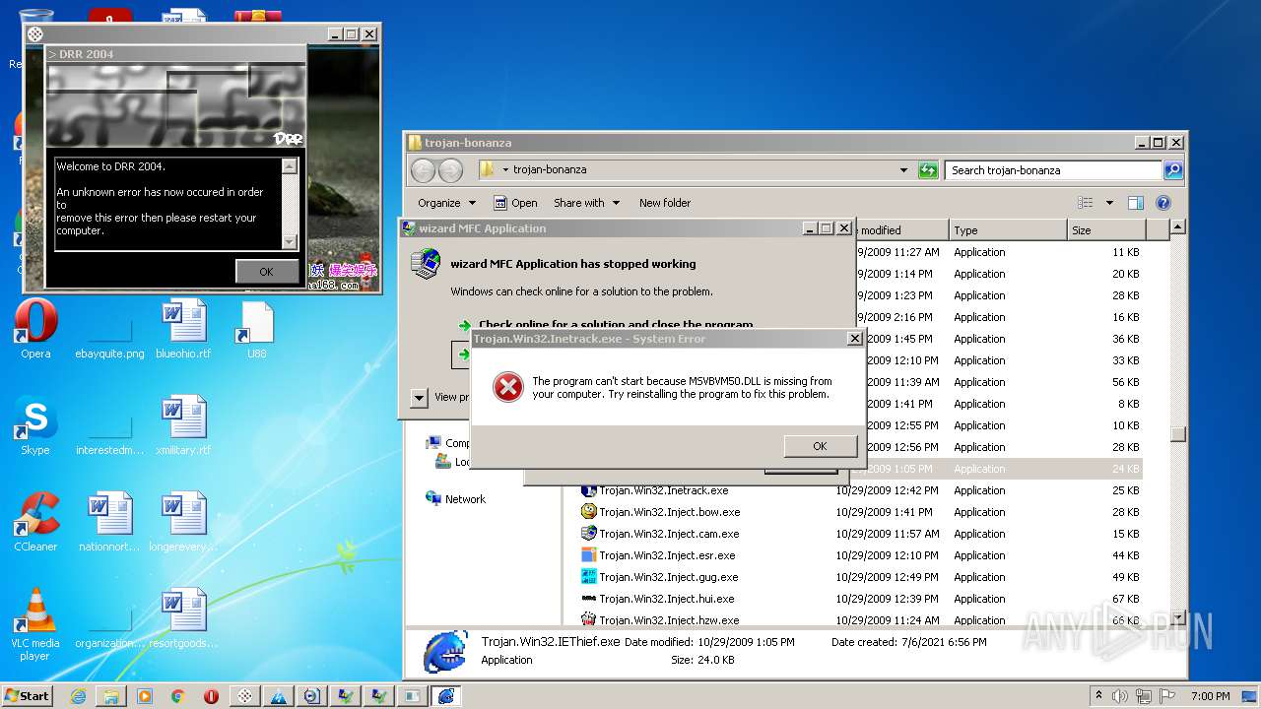Select the VLC media player desktop shortcut

(35, 624)
